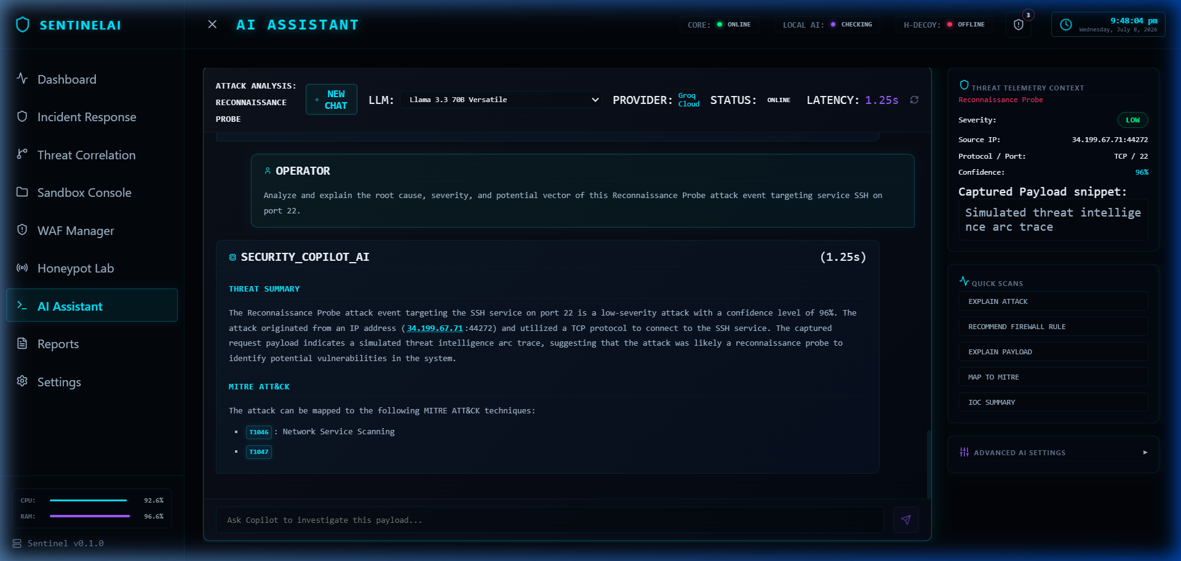Click the Advanced AI Settings sliders icon
Viewport: 1181px width, 561px height.
[964, 452]
